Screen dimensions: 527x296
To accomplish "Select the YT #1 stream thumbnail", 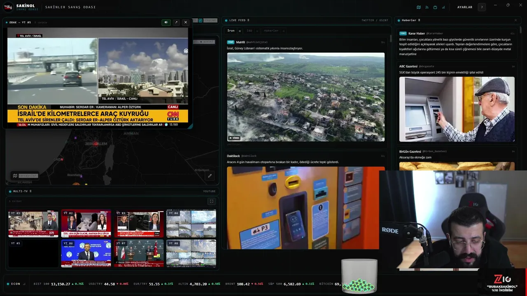I will coord(33,223).
